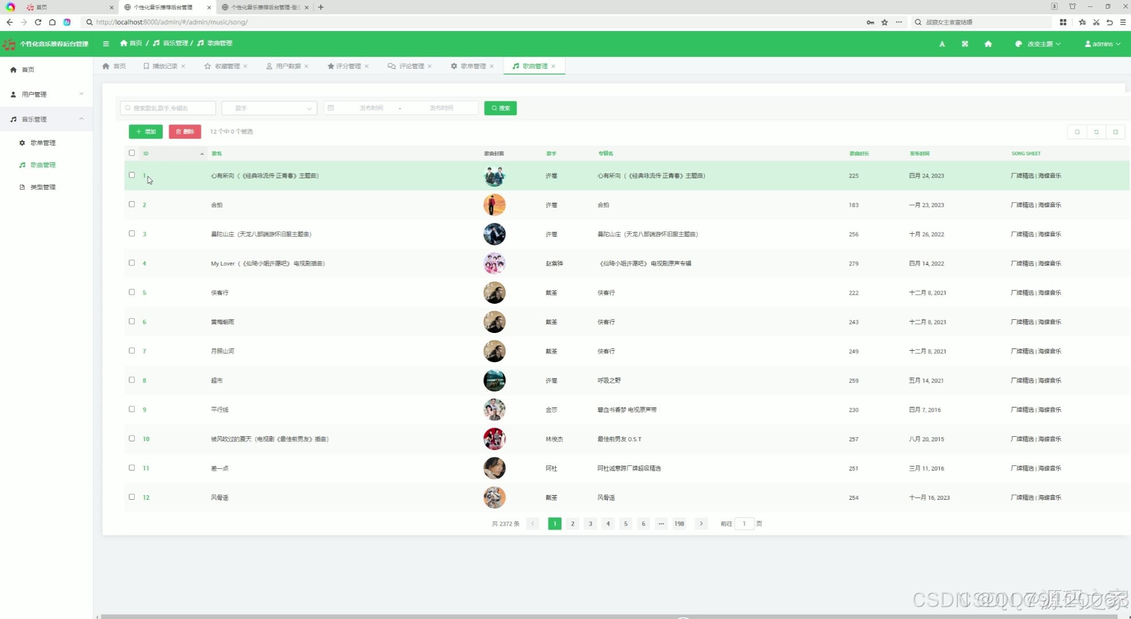This screenshot has height=619, width=1131.
Task: Toggle the sidebar hamburger menu icon
Action: point(106,44)
